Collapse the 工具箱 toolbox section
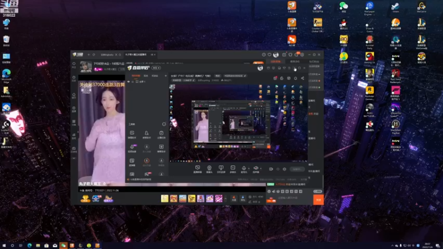443x249 pixels. pos(164,124)
